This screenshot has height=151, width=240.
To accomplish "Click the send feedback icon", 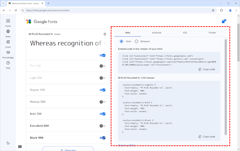I will coord(20,147).
